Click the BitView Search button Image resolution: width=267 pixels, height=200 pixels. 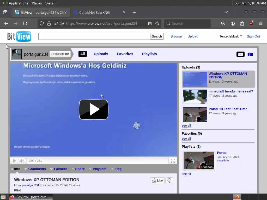157,36
